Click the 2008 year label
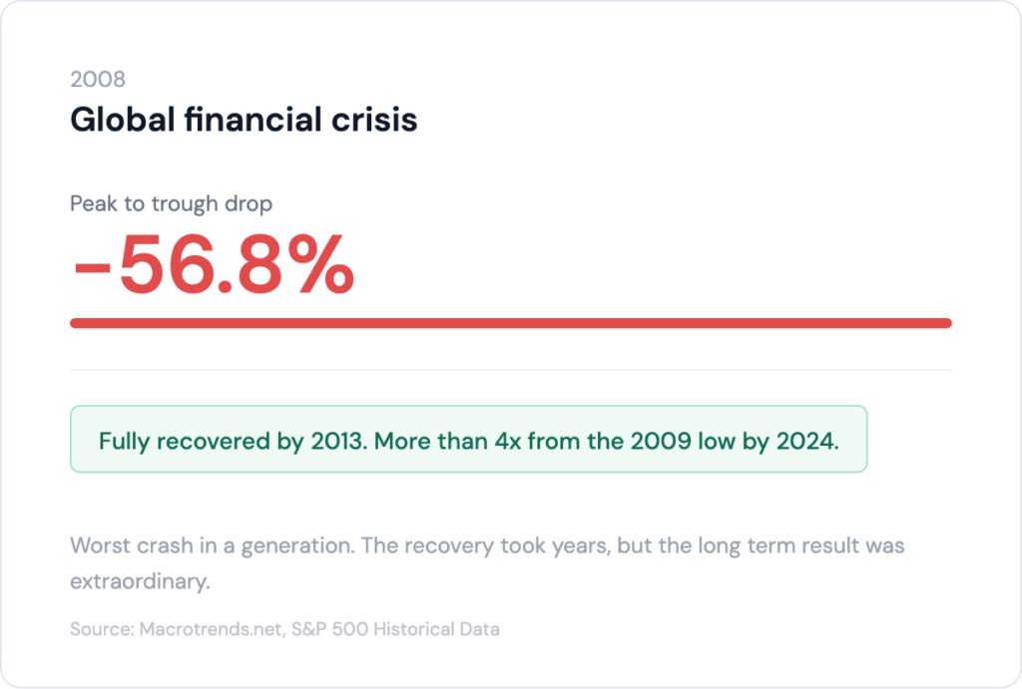 pos(98,80)
